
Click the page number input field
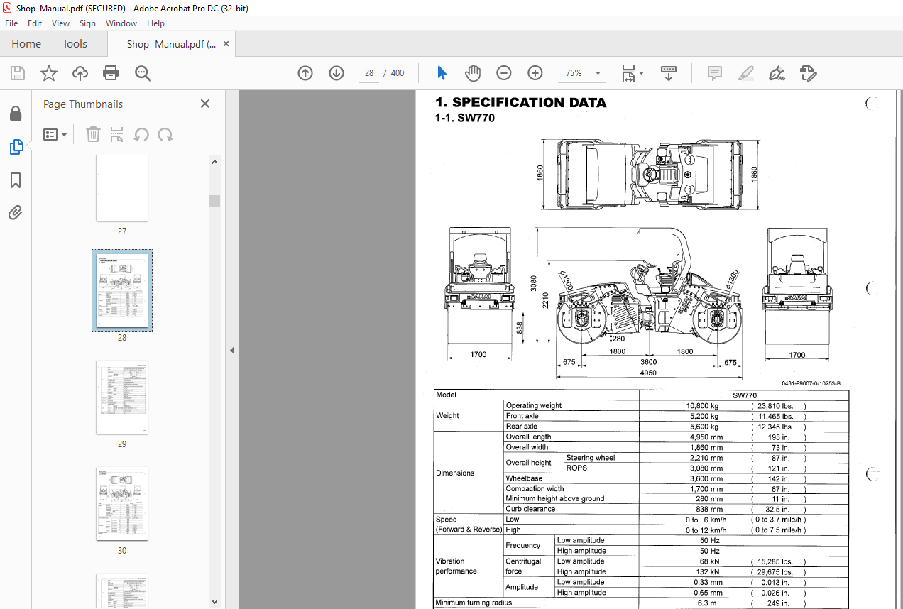[369, 73]
